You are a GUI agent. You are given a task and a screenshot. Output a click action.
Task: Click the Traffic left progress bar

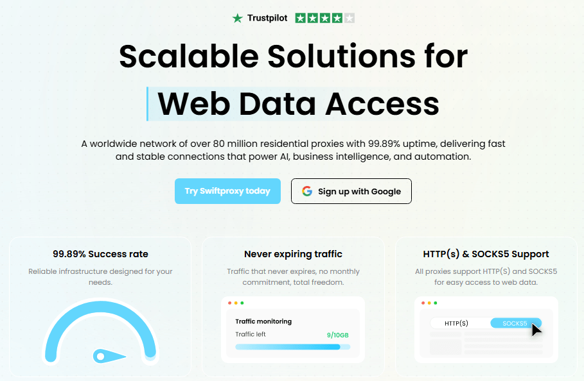coord(293,347)
